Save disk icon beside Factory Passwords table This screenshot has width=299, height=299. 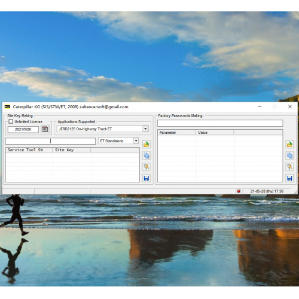289,178
